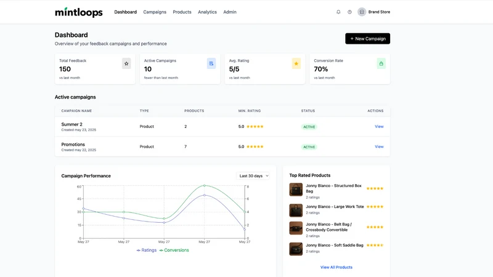Click the Brand Store account name
This screenshot has width=493, height=277.
[379, 12]
